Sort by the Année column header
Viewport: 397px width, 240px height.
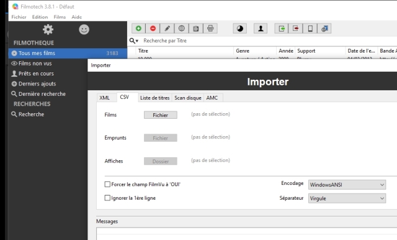286,51
